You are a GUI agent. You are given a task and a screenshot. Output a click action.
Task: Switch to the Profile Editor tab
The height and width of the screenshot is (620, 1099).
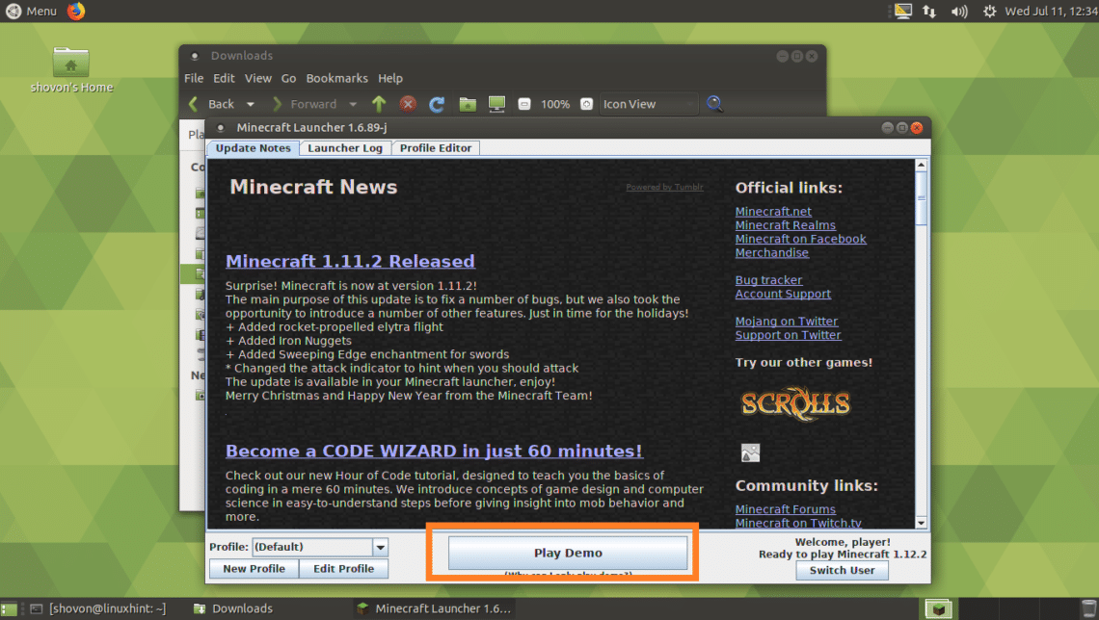[x=435, y=148]
